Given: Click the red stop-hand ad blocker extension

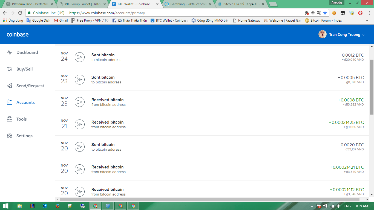Looking at the screenshot, I should pos(360,13).
